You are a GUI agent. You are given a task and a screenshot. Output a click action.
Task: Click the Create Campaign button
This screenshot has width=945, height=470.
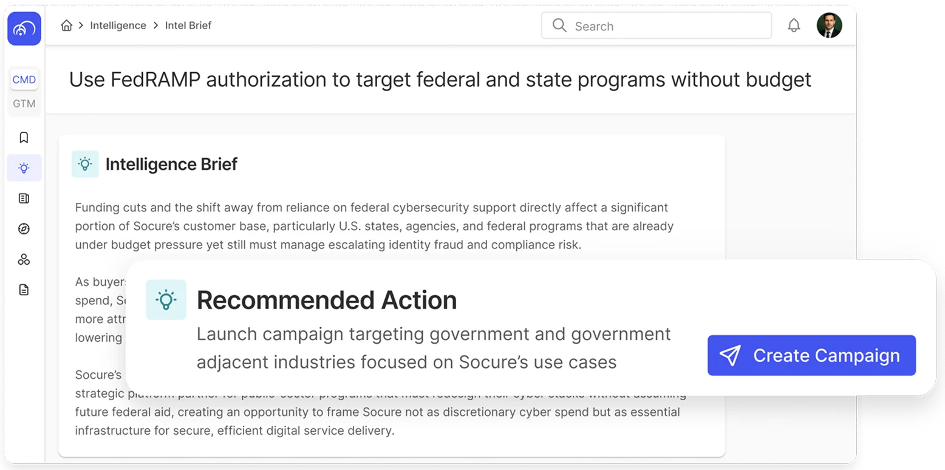click(x=811, y=355)
